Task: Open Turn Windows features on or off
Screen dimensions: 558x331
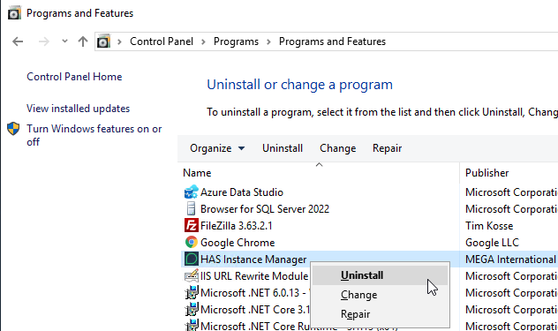Action: (x=94, y=135)
